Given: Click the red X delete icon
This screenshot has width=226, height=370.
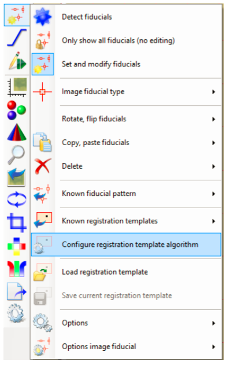Looking at the screenshot, I should (x=43, y=166).
